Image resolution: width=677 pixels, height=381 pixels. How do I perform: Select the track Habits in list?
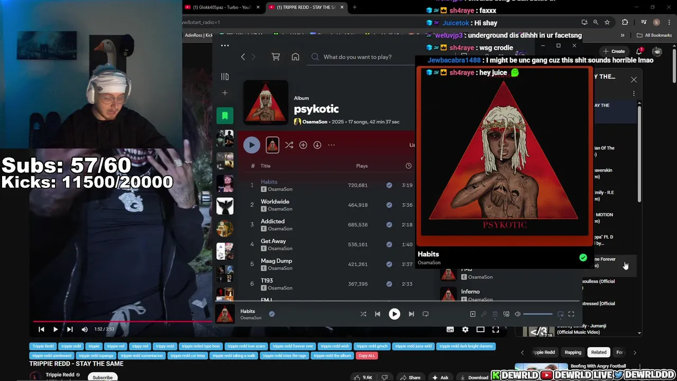[x=269, y=182]
